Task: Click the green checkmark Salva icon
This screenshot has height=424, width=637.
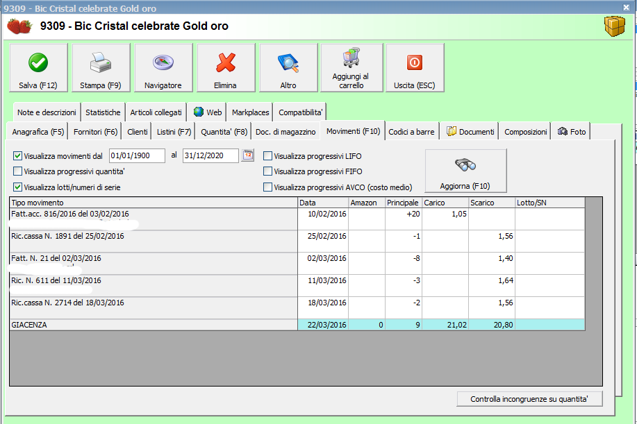Action: point(38,63)
